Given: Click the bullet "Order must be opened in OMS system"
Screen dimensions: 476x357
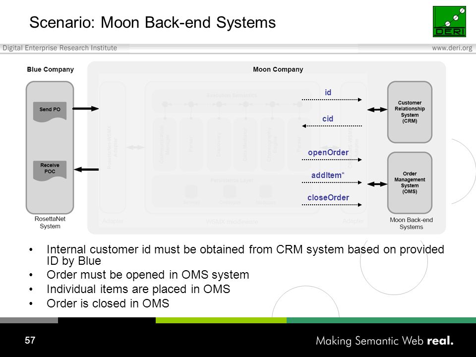Looking at the screenshot, I should [148, 275].
